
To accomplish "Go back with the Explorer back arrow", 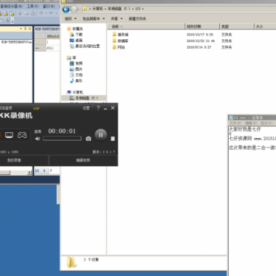I will [x=66, y=9].
